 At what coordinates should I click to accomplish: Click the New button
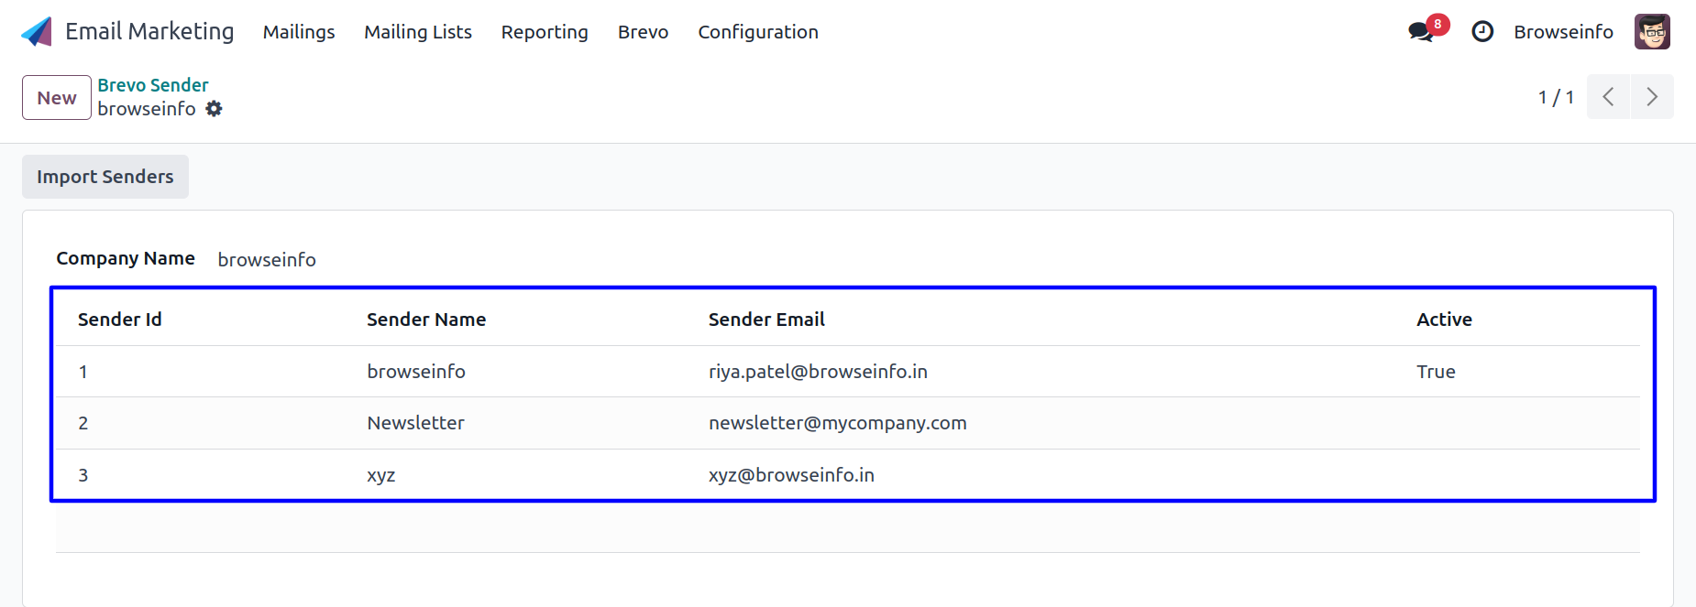point(57,98)
